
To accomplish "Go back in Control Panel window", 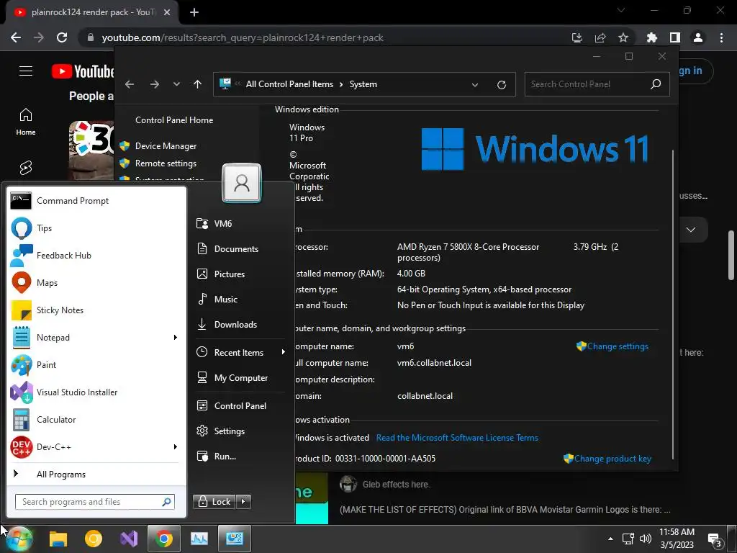I will click(130, 84).
